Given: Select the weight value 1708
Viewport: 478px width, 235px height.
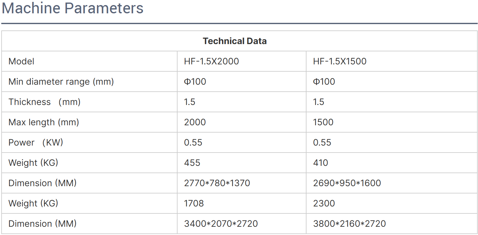Looking at the screenshot, I should tap(194, 203).
